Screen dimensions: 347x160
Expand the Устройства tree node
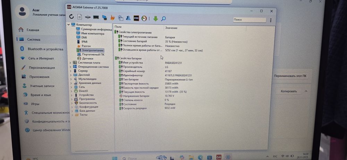(x=71, y=95)
